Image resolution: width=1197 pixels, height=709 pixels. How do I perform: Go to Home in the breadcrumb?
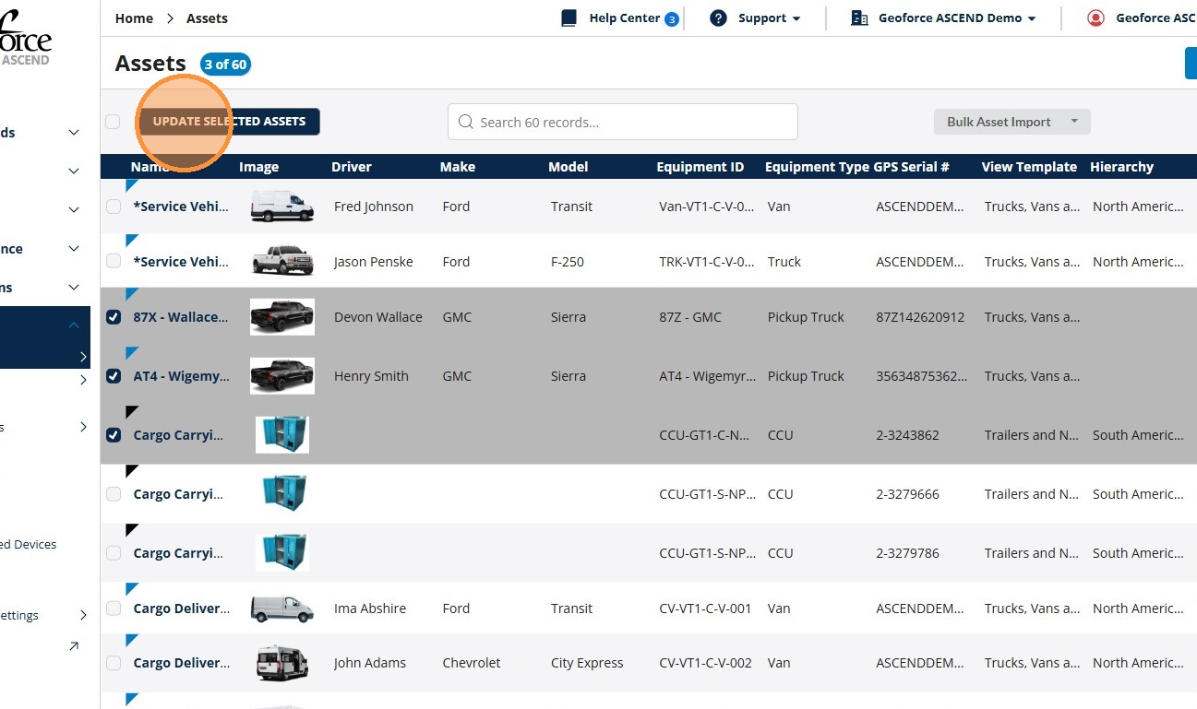pos(134,18)
